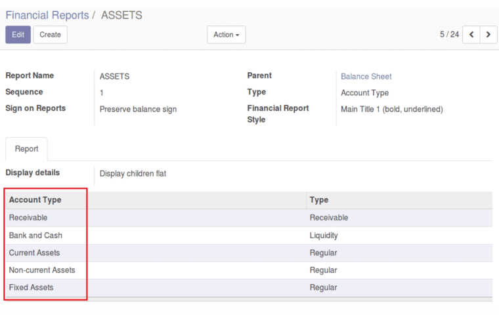Click the Preserve balance sign value

pos(138,109)
